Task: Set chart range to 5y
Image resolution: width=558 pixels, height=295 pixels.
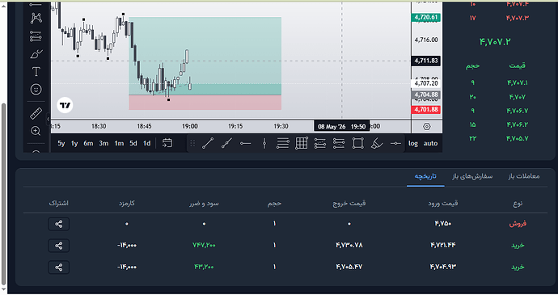Action: 61,143
